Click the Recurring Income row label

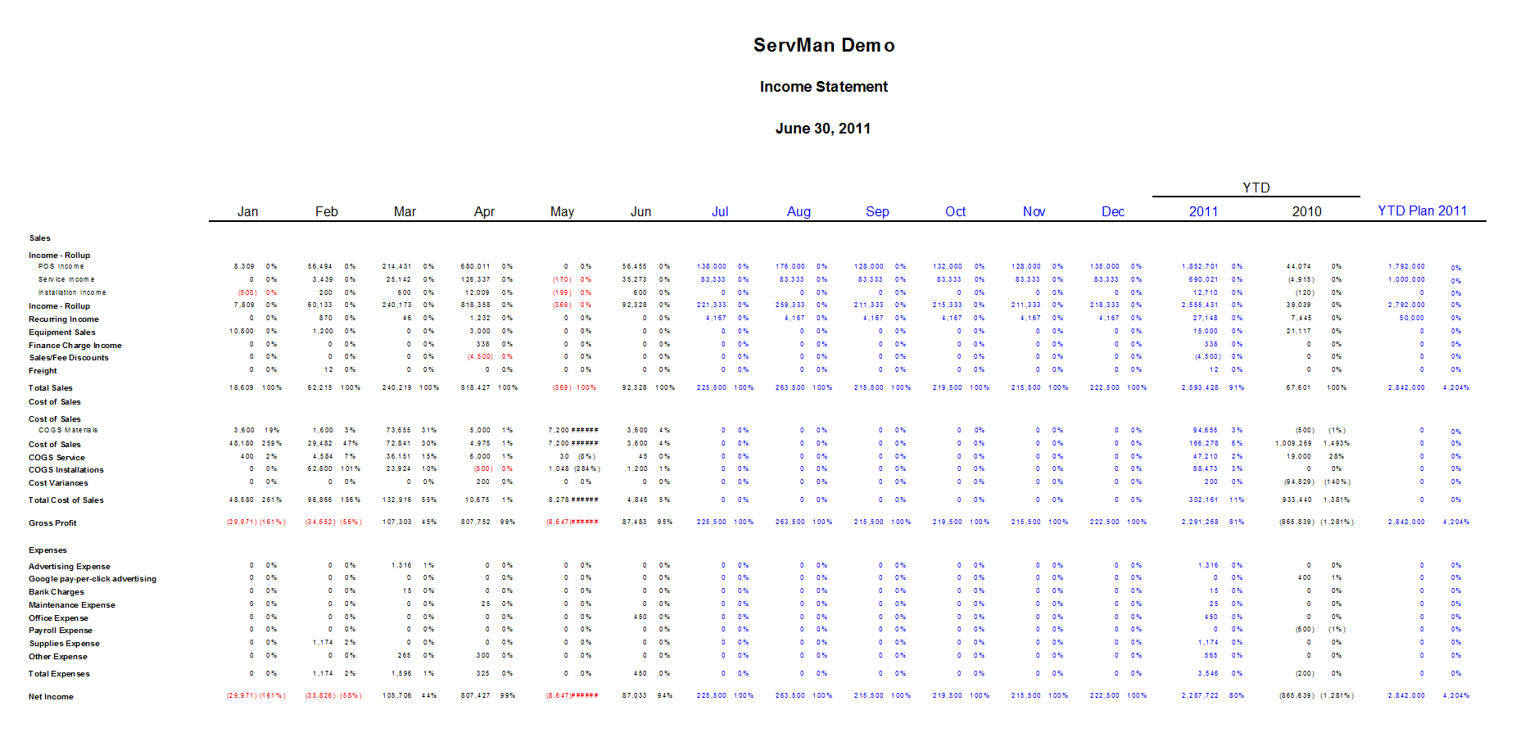tap(64, 319)
